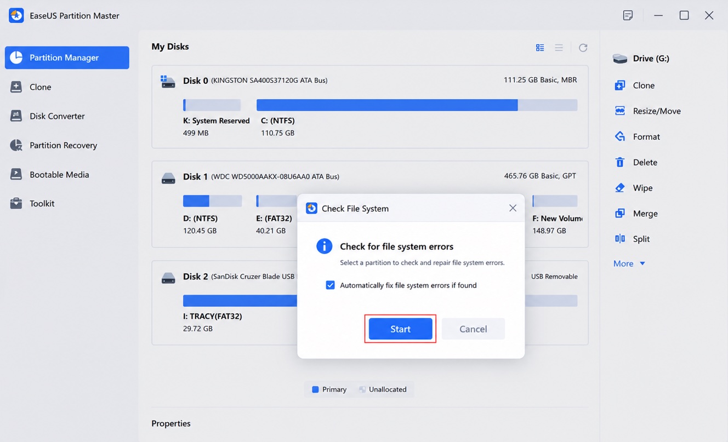Open the Partition Manager section
The width and height of the screenshot is (728, 442).
[x=67, y=58]
